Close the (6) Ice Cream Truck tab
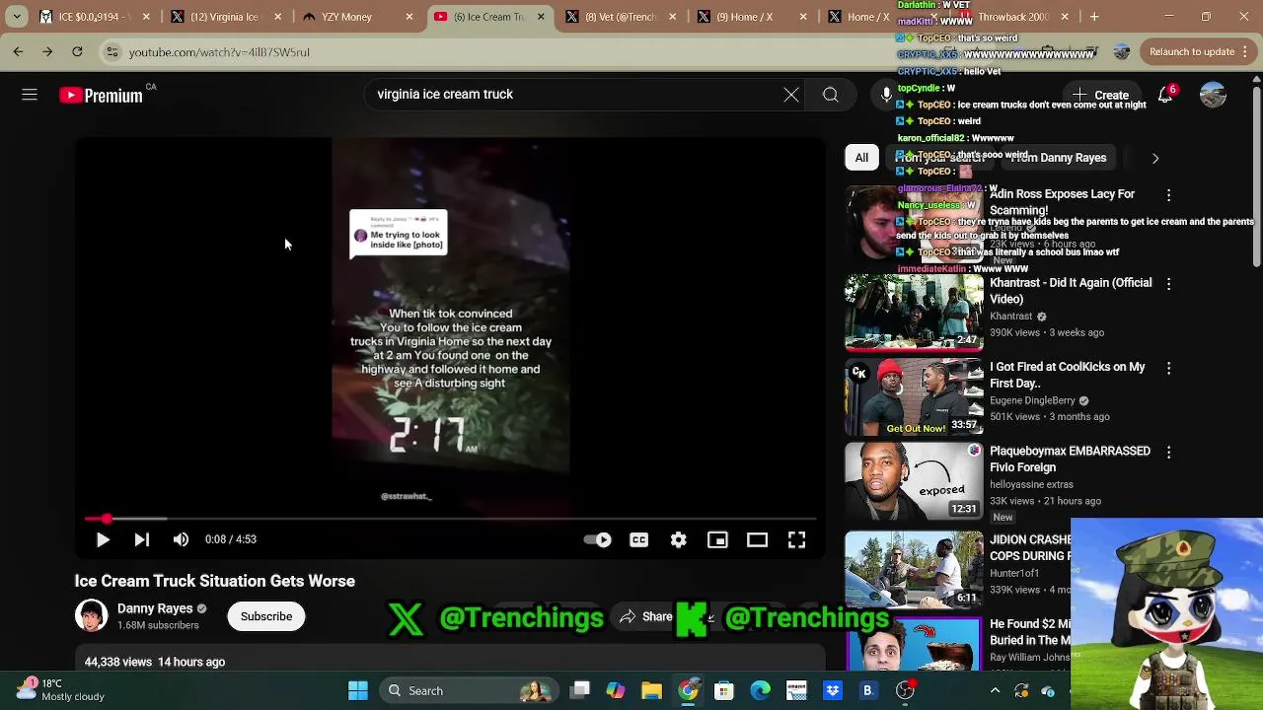Screen dimensions: 1263x710 541,17
